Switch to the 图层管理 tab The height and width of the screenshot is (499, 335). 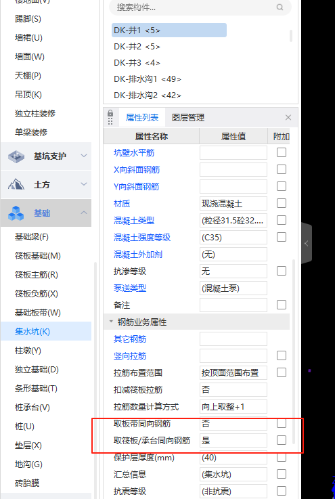[x=188, y=117]
